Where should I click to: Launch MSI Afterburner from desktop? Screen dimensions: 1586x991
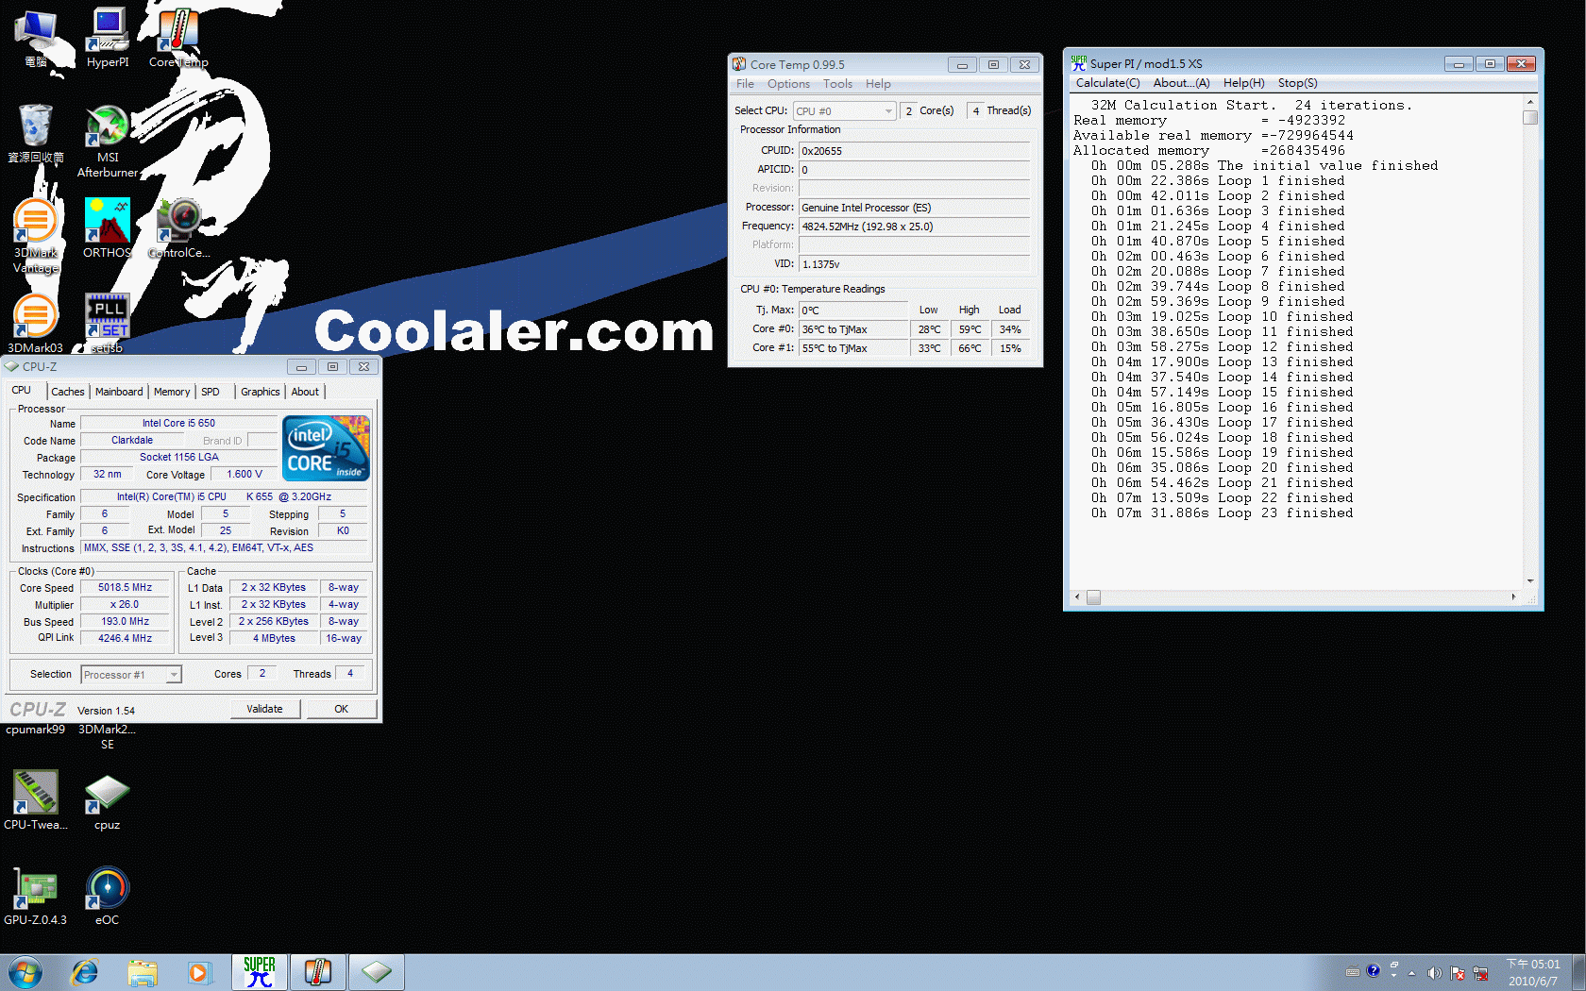click(108, 142)
